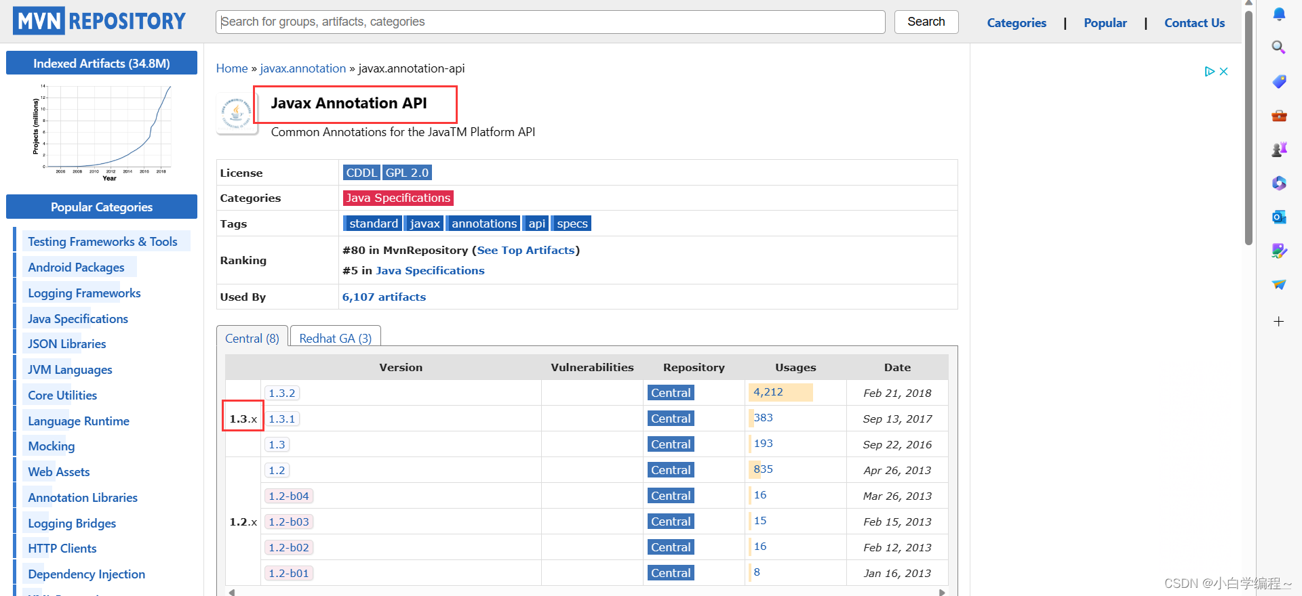Open the Categories top menu
The height and width of the screenshot is (596, 1302).
pos(1017,23)
